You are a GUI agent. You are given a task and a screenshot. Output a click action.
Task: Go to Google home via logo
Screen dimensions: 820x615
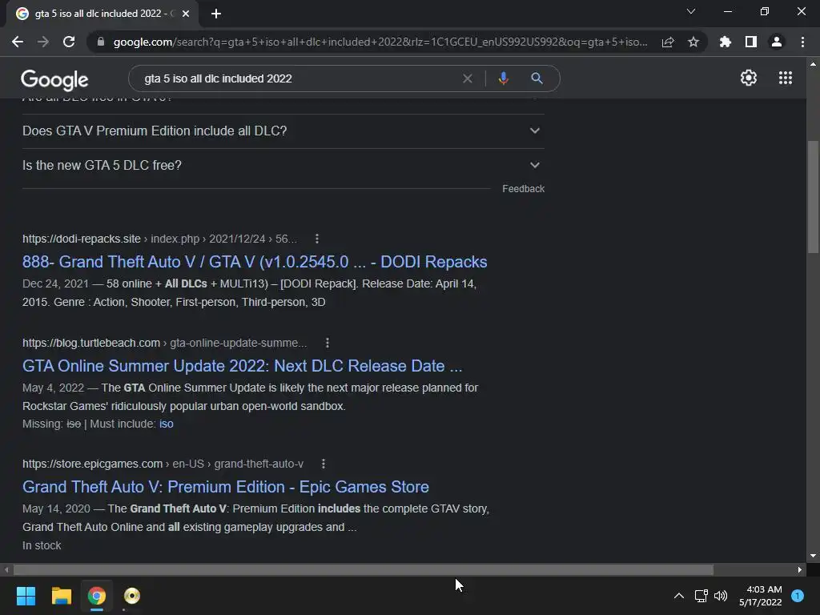(54, 79)
